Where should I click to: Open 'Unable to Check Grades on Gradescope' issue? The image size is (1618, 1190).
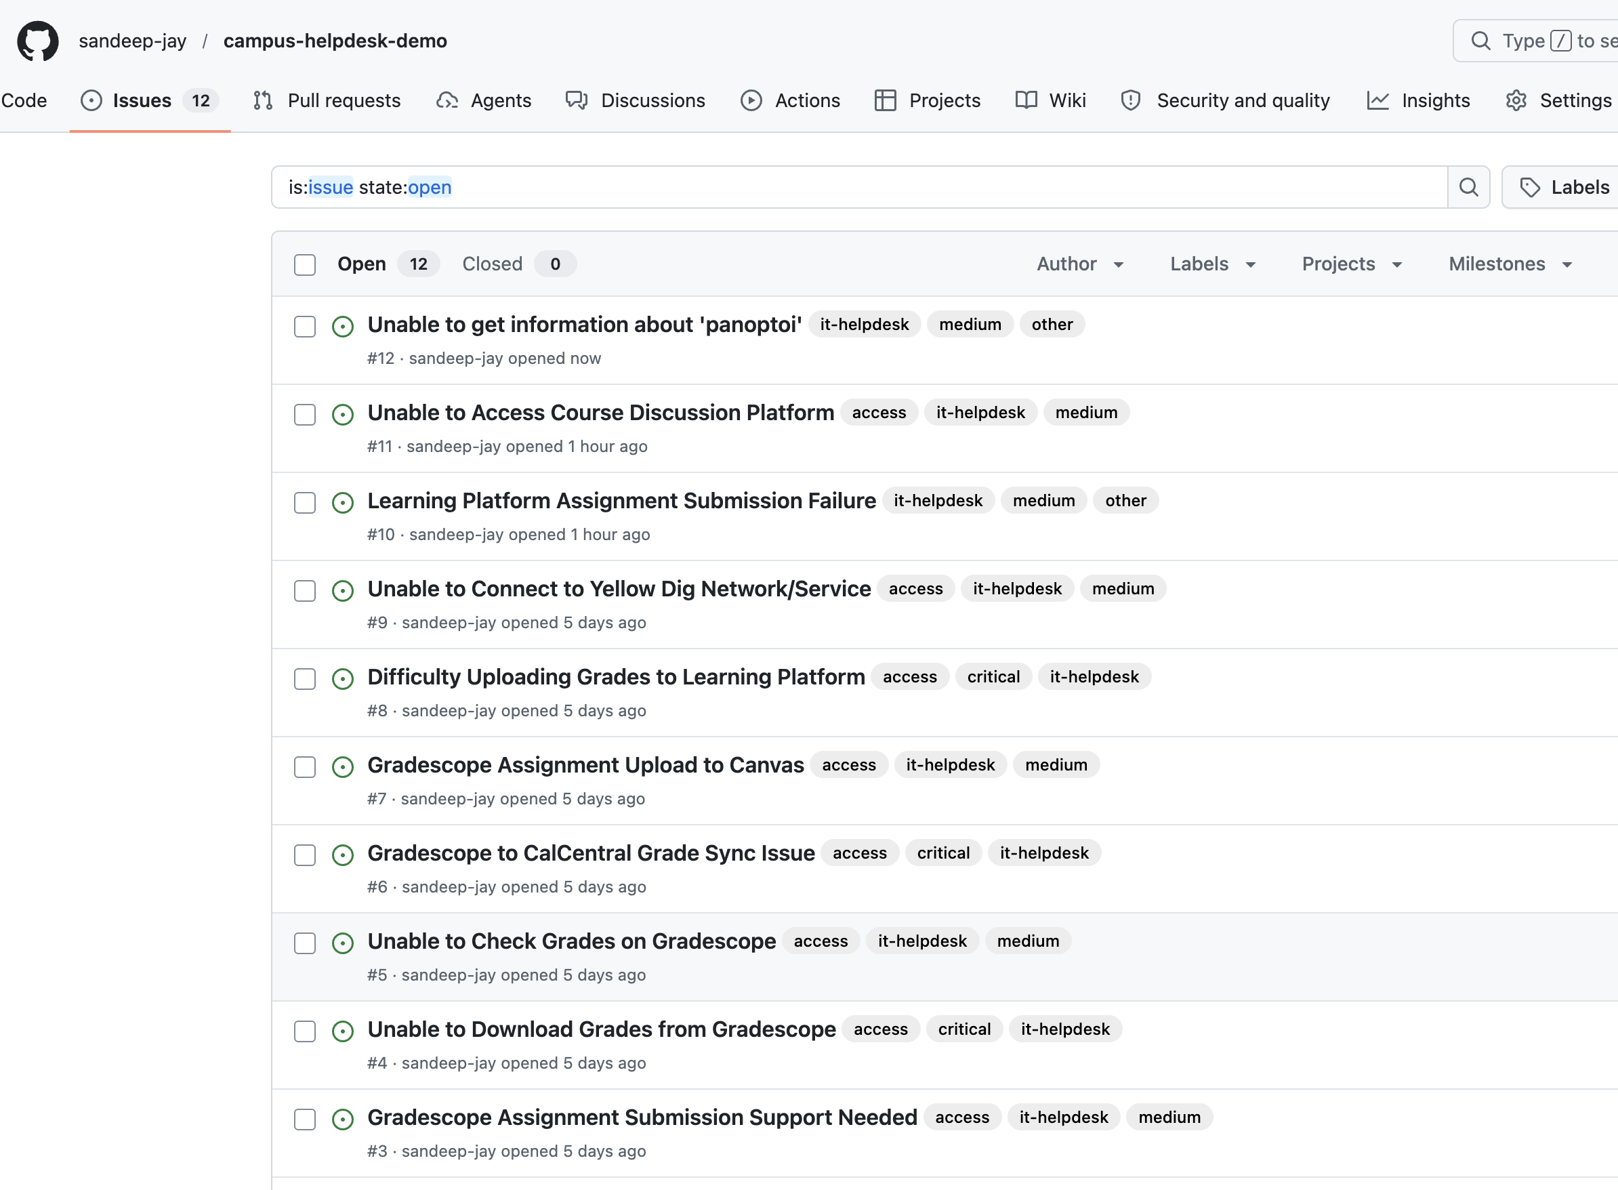point(572,941)
